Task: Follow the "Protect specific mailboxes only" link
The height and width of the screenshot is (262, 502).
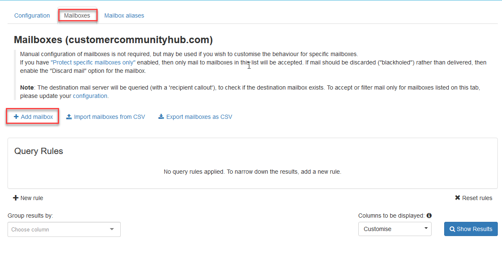Action: click(x=93, y=62)
